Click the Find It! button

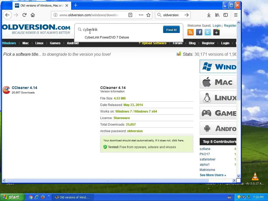[171, 30]
